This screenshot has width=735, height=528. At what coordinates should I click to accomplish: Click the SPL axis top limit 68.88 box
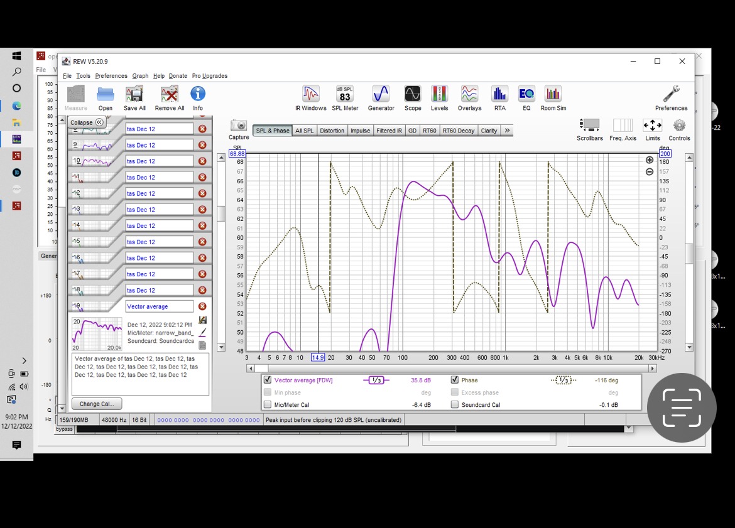pos(237,154)
